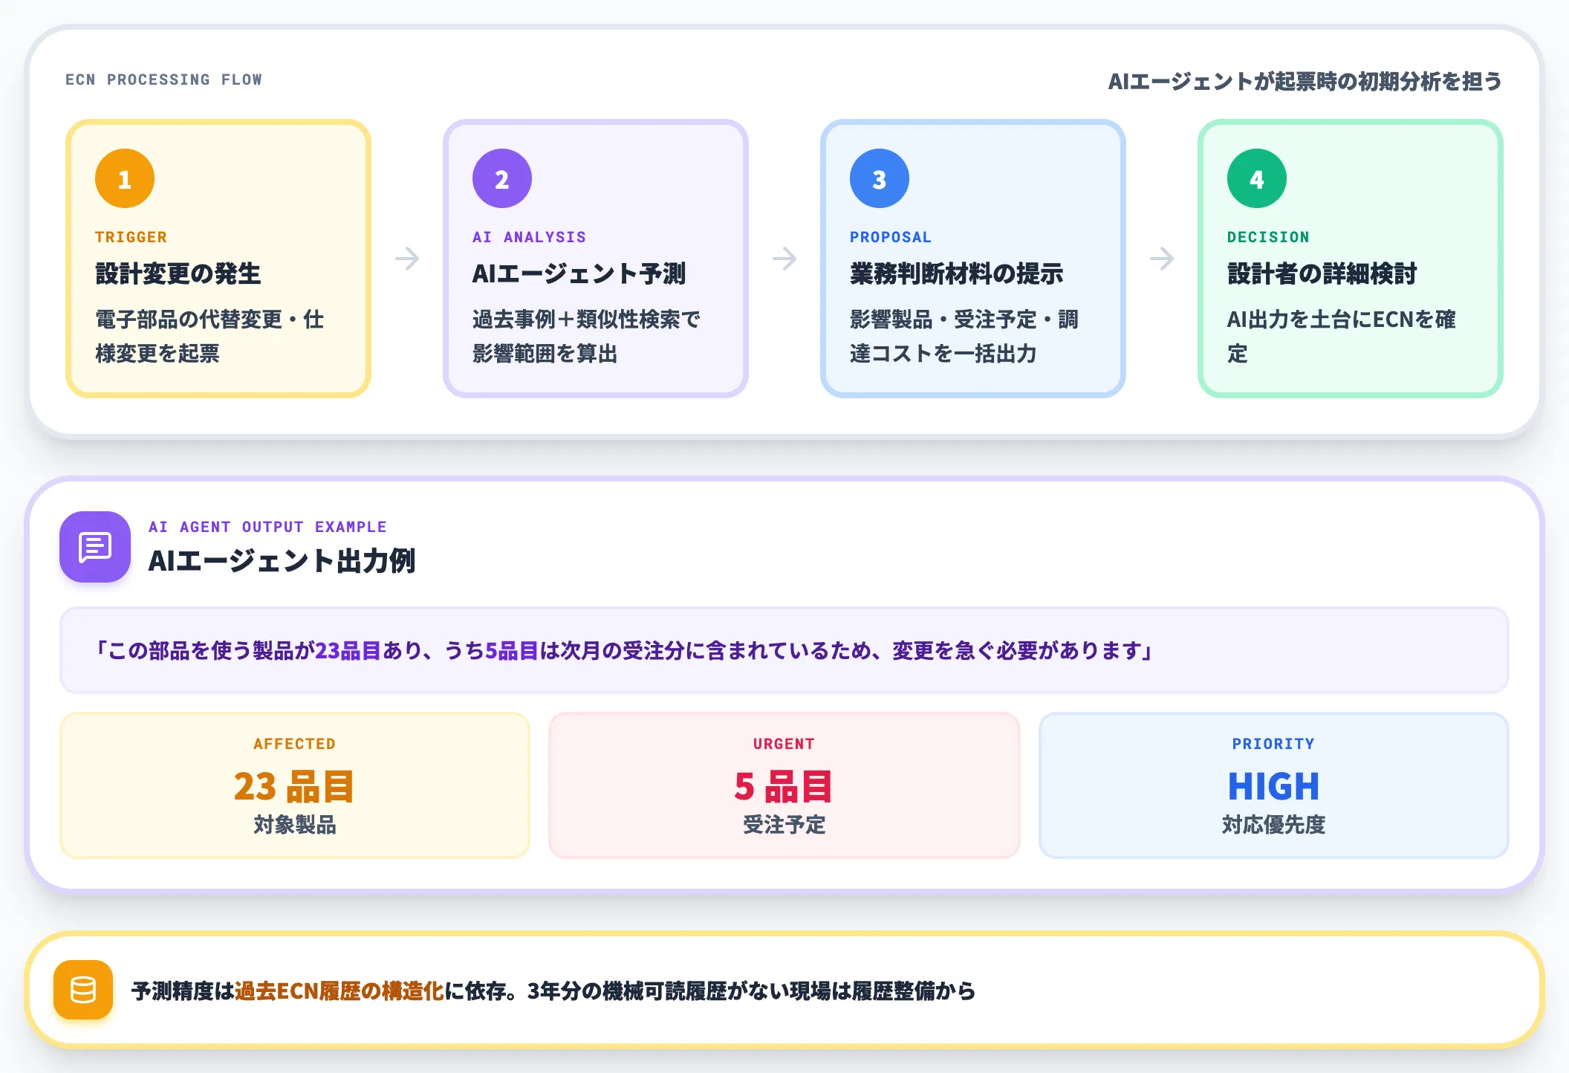Click the purple chat message icon
The width and height of the screenshot is (1569, 1073).
[x=95, y=547]
